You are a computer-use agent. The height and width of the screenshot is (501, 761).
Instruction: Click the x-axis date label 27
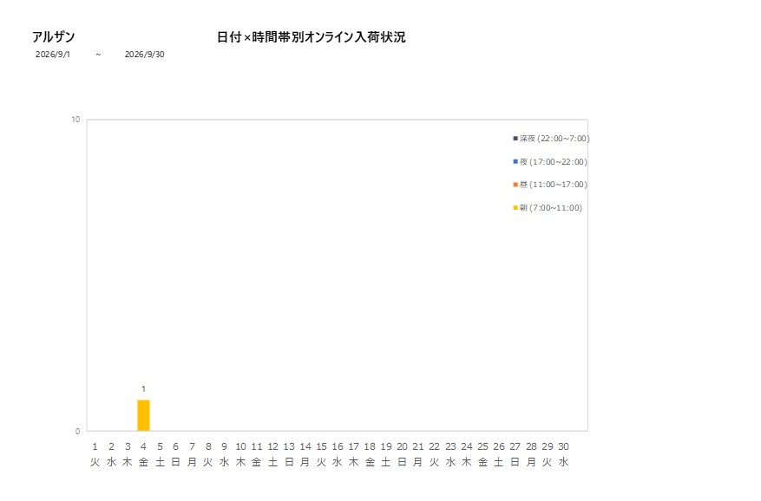[515, 446]
